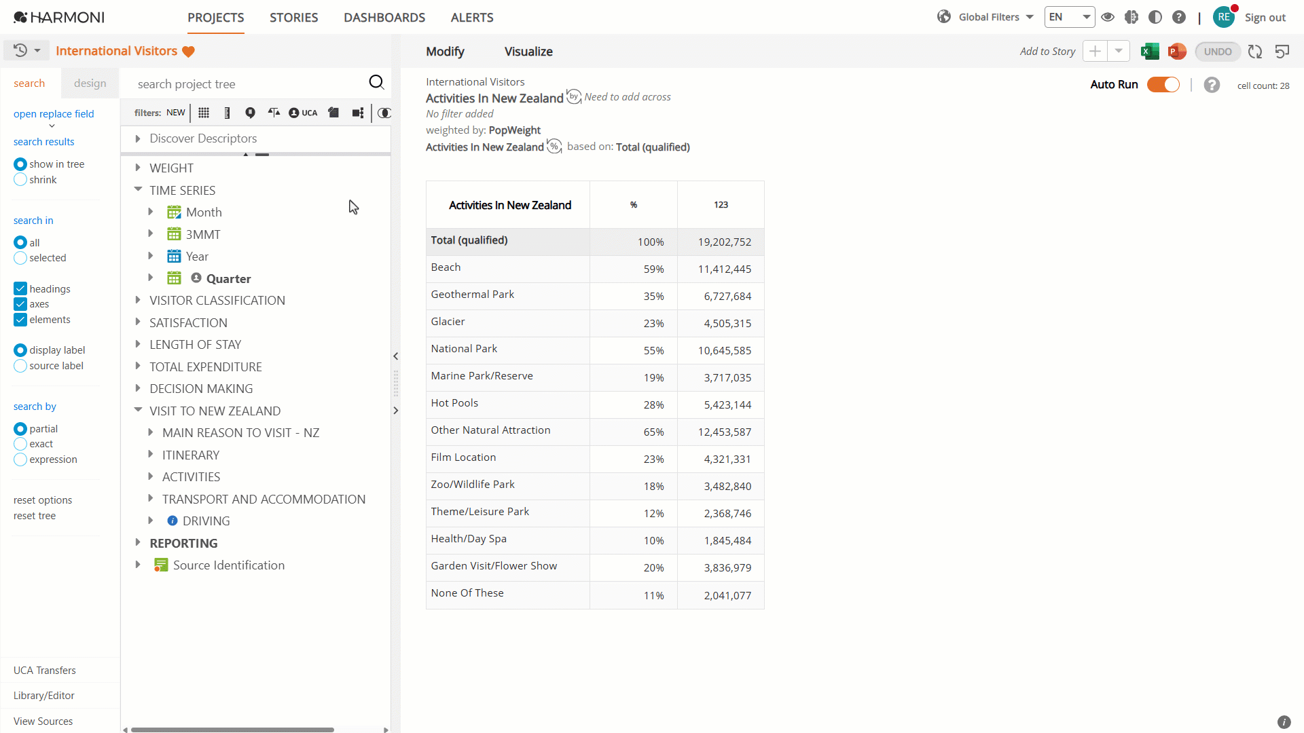Expand the ACTIVITIES tree node
1304x733 pixels.
pyautogui.click(x=151, y=476)
